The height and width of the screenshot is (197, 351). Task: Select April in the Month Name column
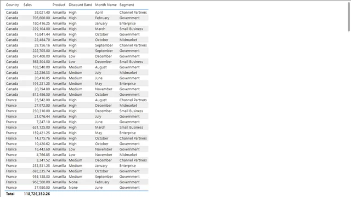pos(99,13)
